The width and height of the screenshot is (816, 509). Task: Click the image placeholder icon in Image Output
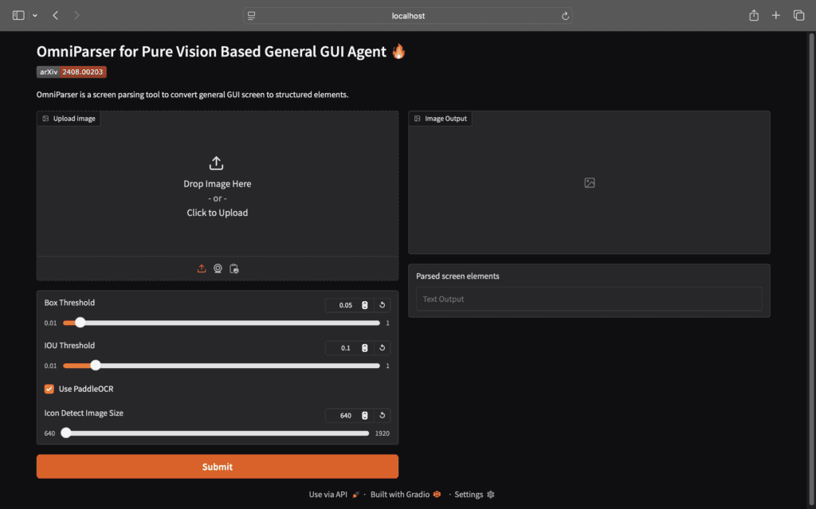[589, 182]
